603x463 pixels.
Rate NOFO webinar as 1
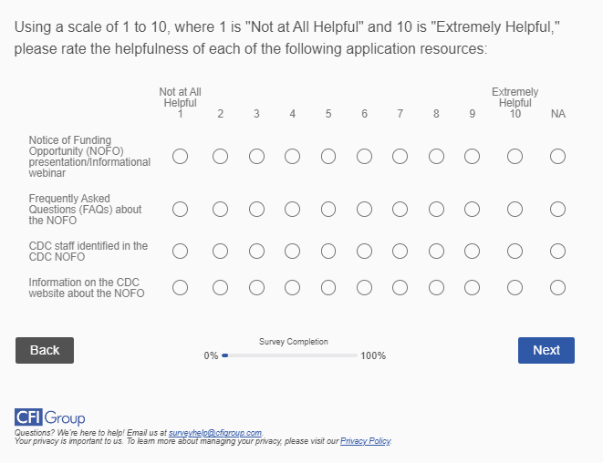(181, 157)
